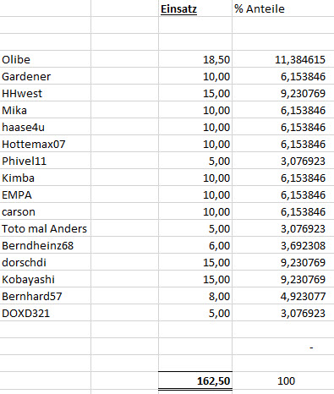Select Berndheinz68's 6,00 Einsatz cell
The image size is (334, 394).
tap(195, 245)
